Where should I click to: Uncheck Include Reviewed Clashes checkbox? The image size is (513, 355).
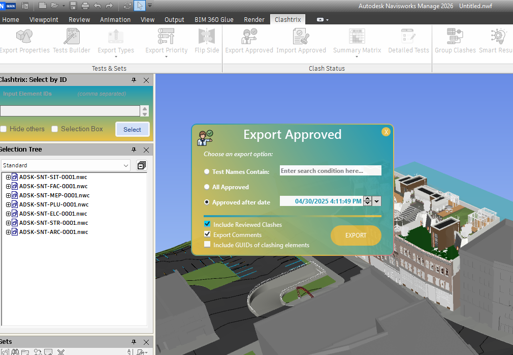tap(207, 224)
